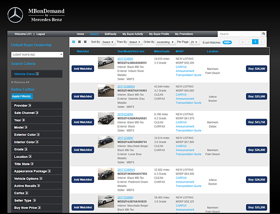Open the Home menu item
The image size is (280, 214).
pyautogui.click(x=80, y=34)
